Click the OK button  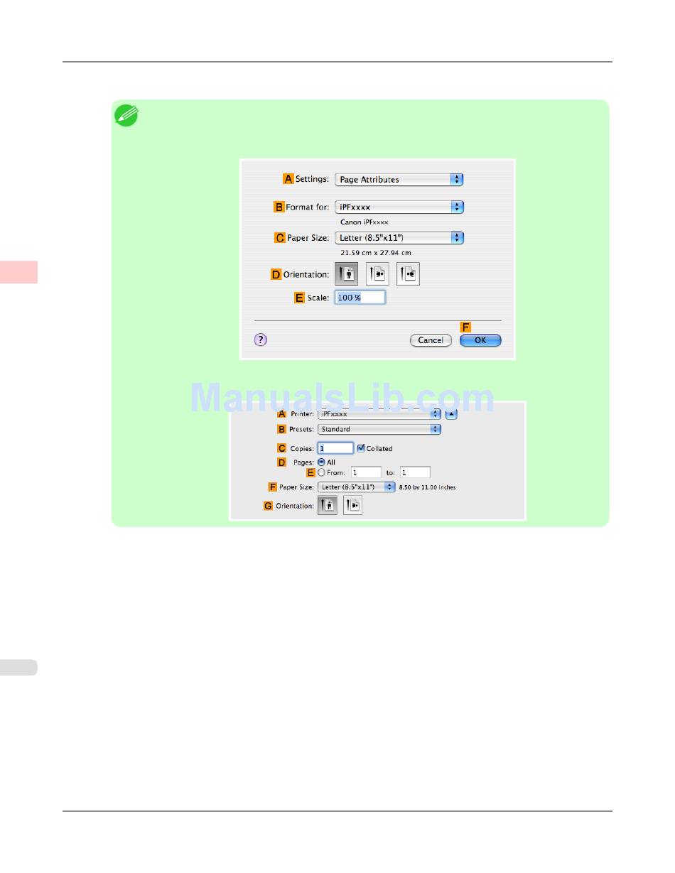[480, 340]
